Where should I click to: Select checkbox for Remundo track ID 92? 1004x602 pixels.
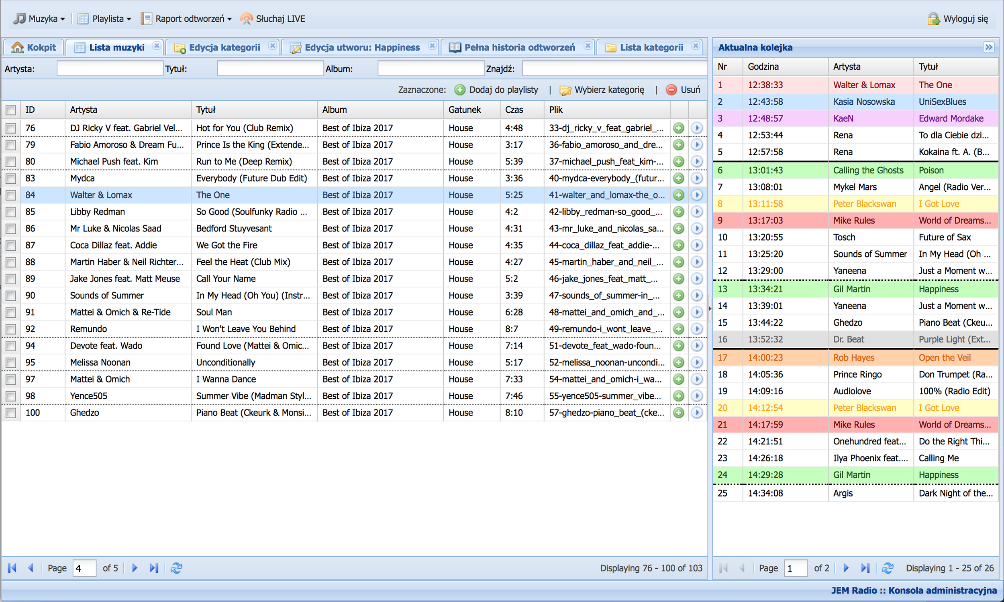(x=11, y=329)
